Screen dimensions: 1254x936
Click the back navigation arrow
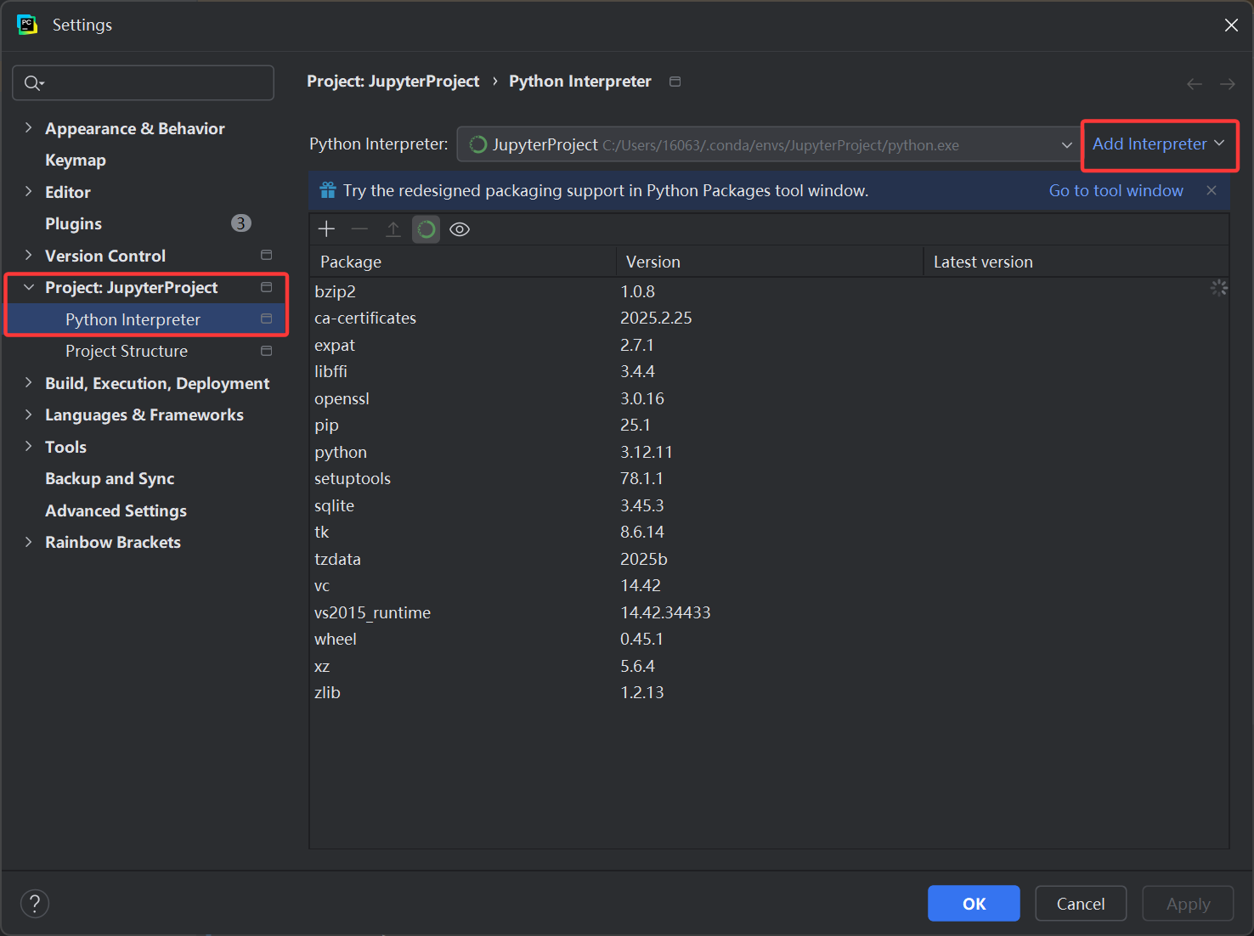tap(1195, 83)
